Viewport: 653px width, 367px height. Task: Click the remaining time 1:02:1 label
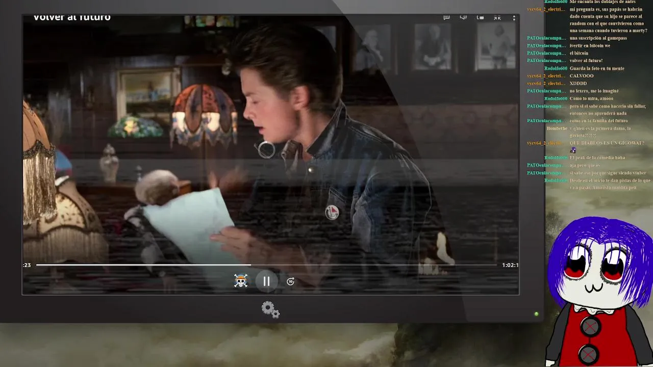click(x=510, y=265)
